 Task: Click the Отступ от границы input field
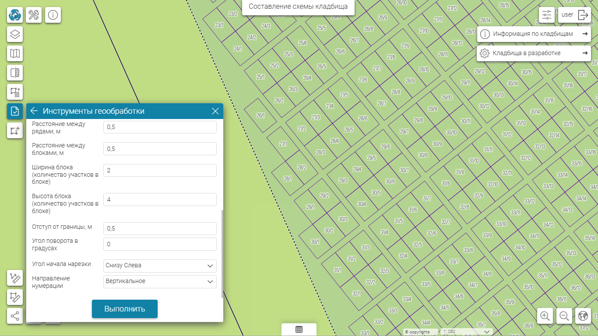(160, 229)
